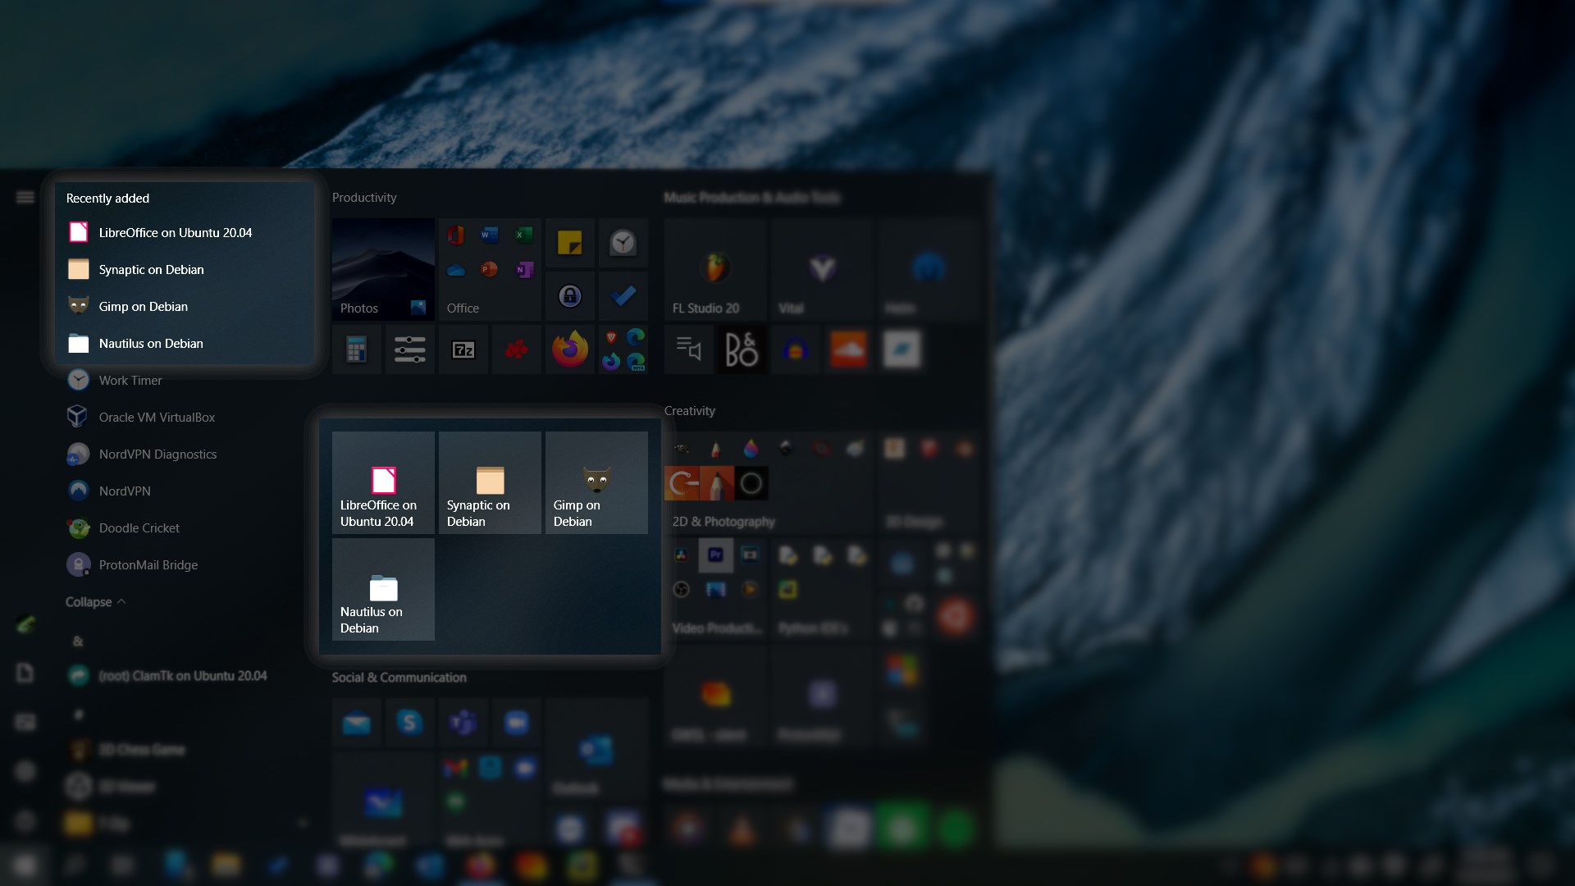Expand the Office tile folder
Screen dimensions: 1575x886
pos(490,269)
